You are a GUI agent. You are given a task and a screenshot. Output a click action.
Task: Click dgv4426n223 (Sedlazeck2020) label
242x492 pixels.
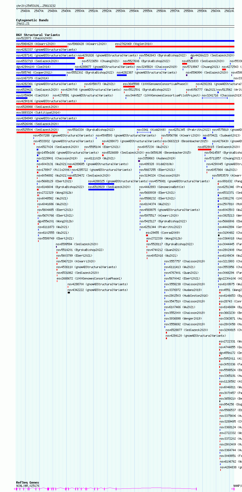click(x=212, y=55)
